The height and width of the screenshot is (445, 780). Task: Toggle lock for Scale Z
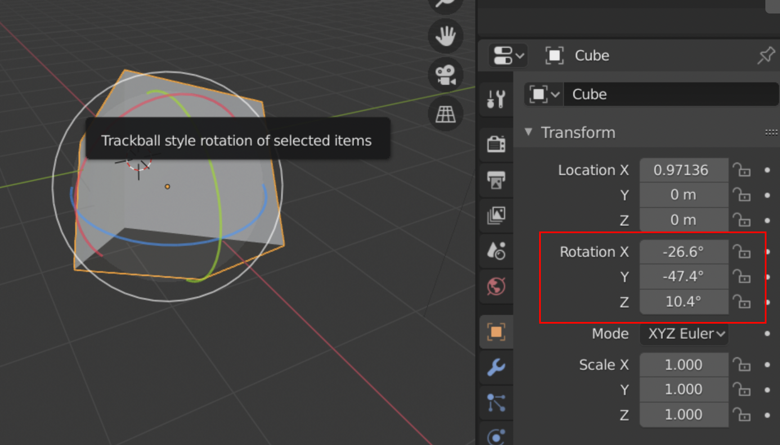742,414
